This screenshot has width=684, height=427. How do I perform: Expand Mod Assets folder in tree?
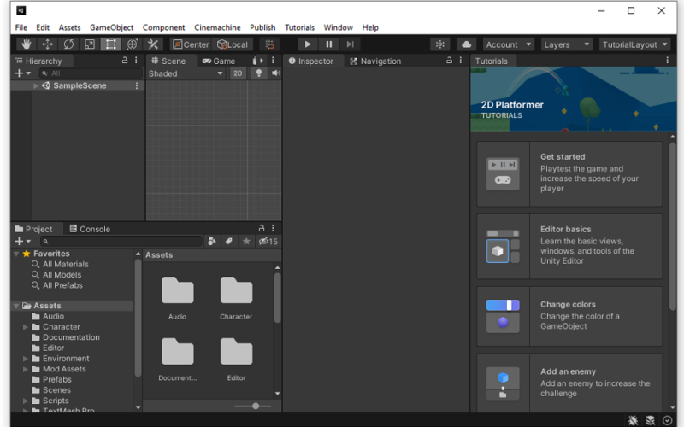coord(26,369)
